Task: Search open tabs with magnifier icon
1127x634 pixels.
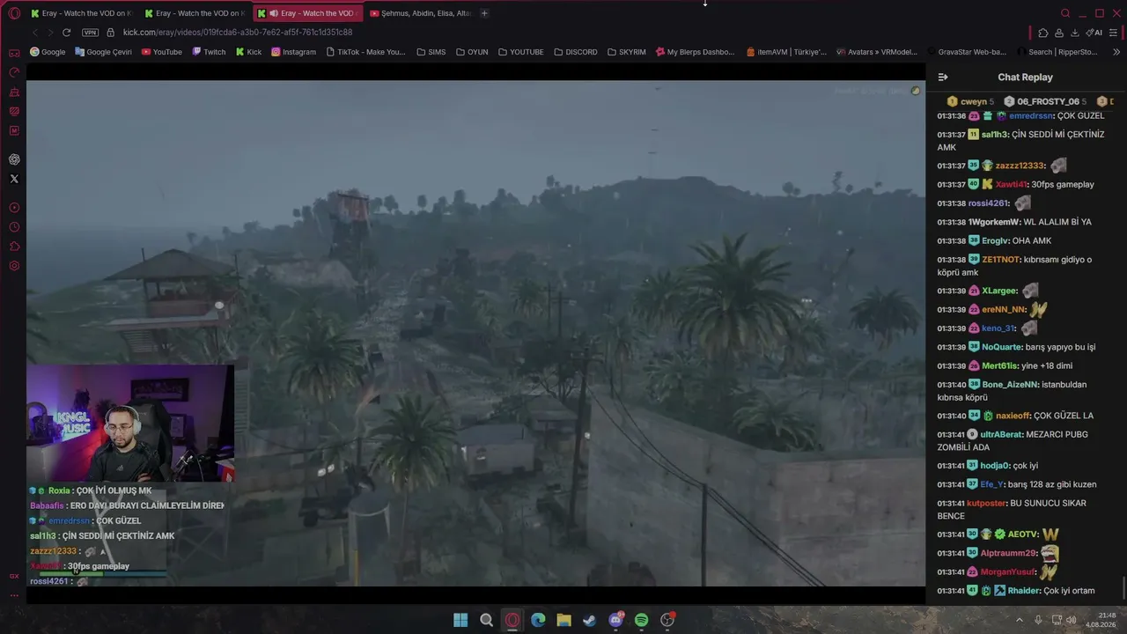Action: [x=1065, y=13]
